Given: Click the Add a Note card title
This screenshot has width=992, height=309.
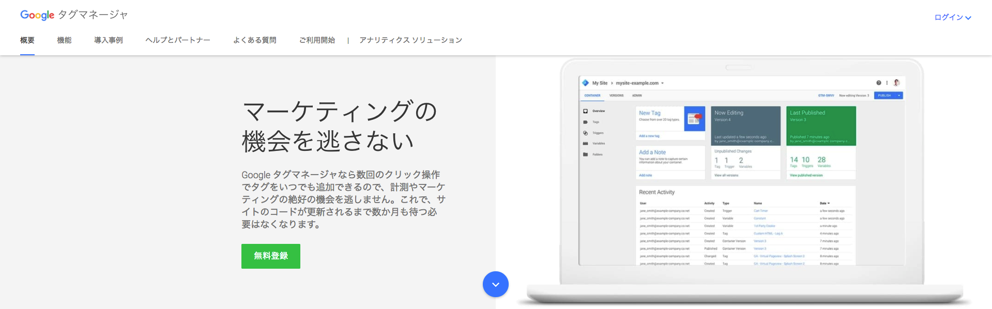Looking at the screenshot, I should (652, 152).
